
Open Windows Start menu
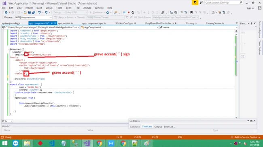point(5,143)
